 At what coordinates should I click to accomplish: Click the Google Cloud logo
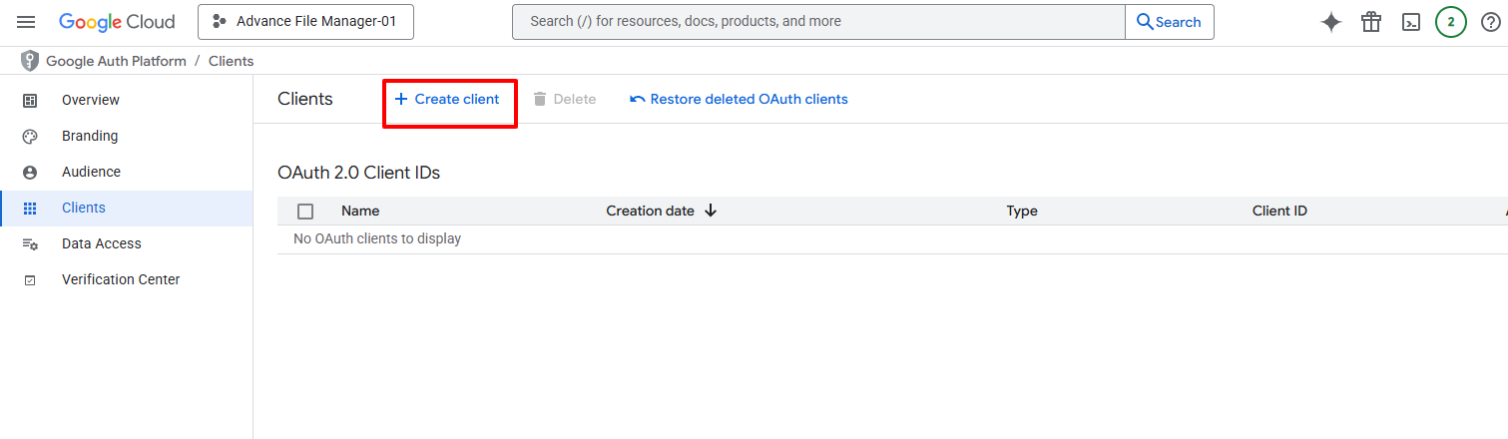pos(117,22)
